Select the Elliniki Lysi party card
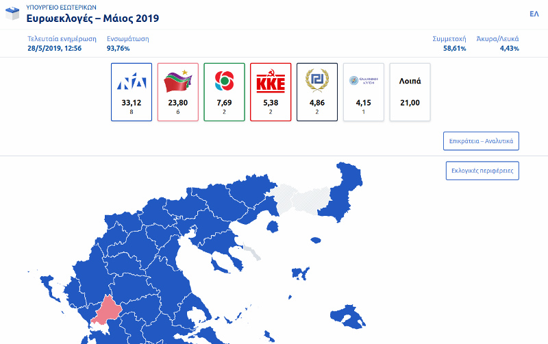 coord(364,93)
